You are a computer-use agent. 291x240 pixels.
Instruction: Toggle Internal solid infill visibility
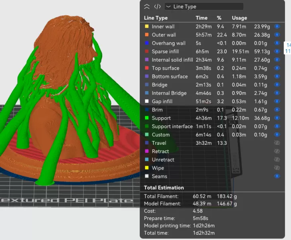277,60
